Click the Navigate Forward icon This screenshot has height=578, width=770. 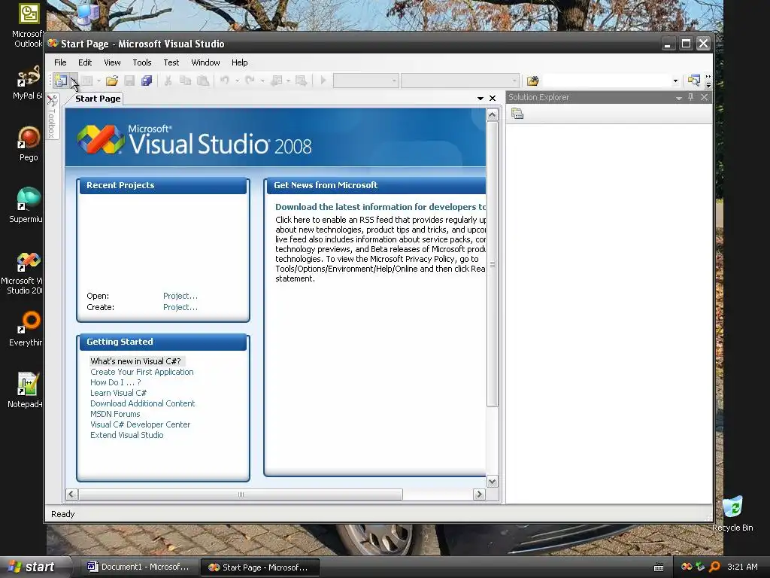tap(302, 80)
